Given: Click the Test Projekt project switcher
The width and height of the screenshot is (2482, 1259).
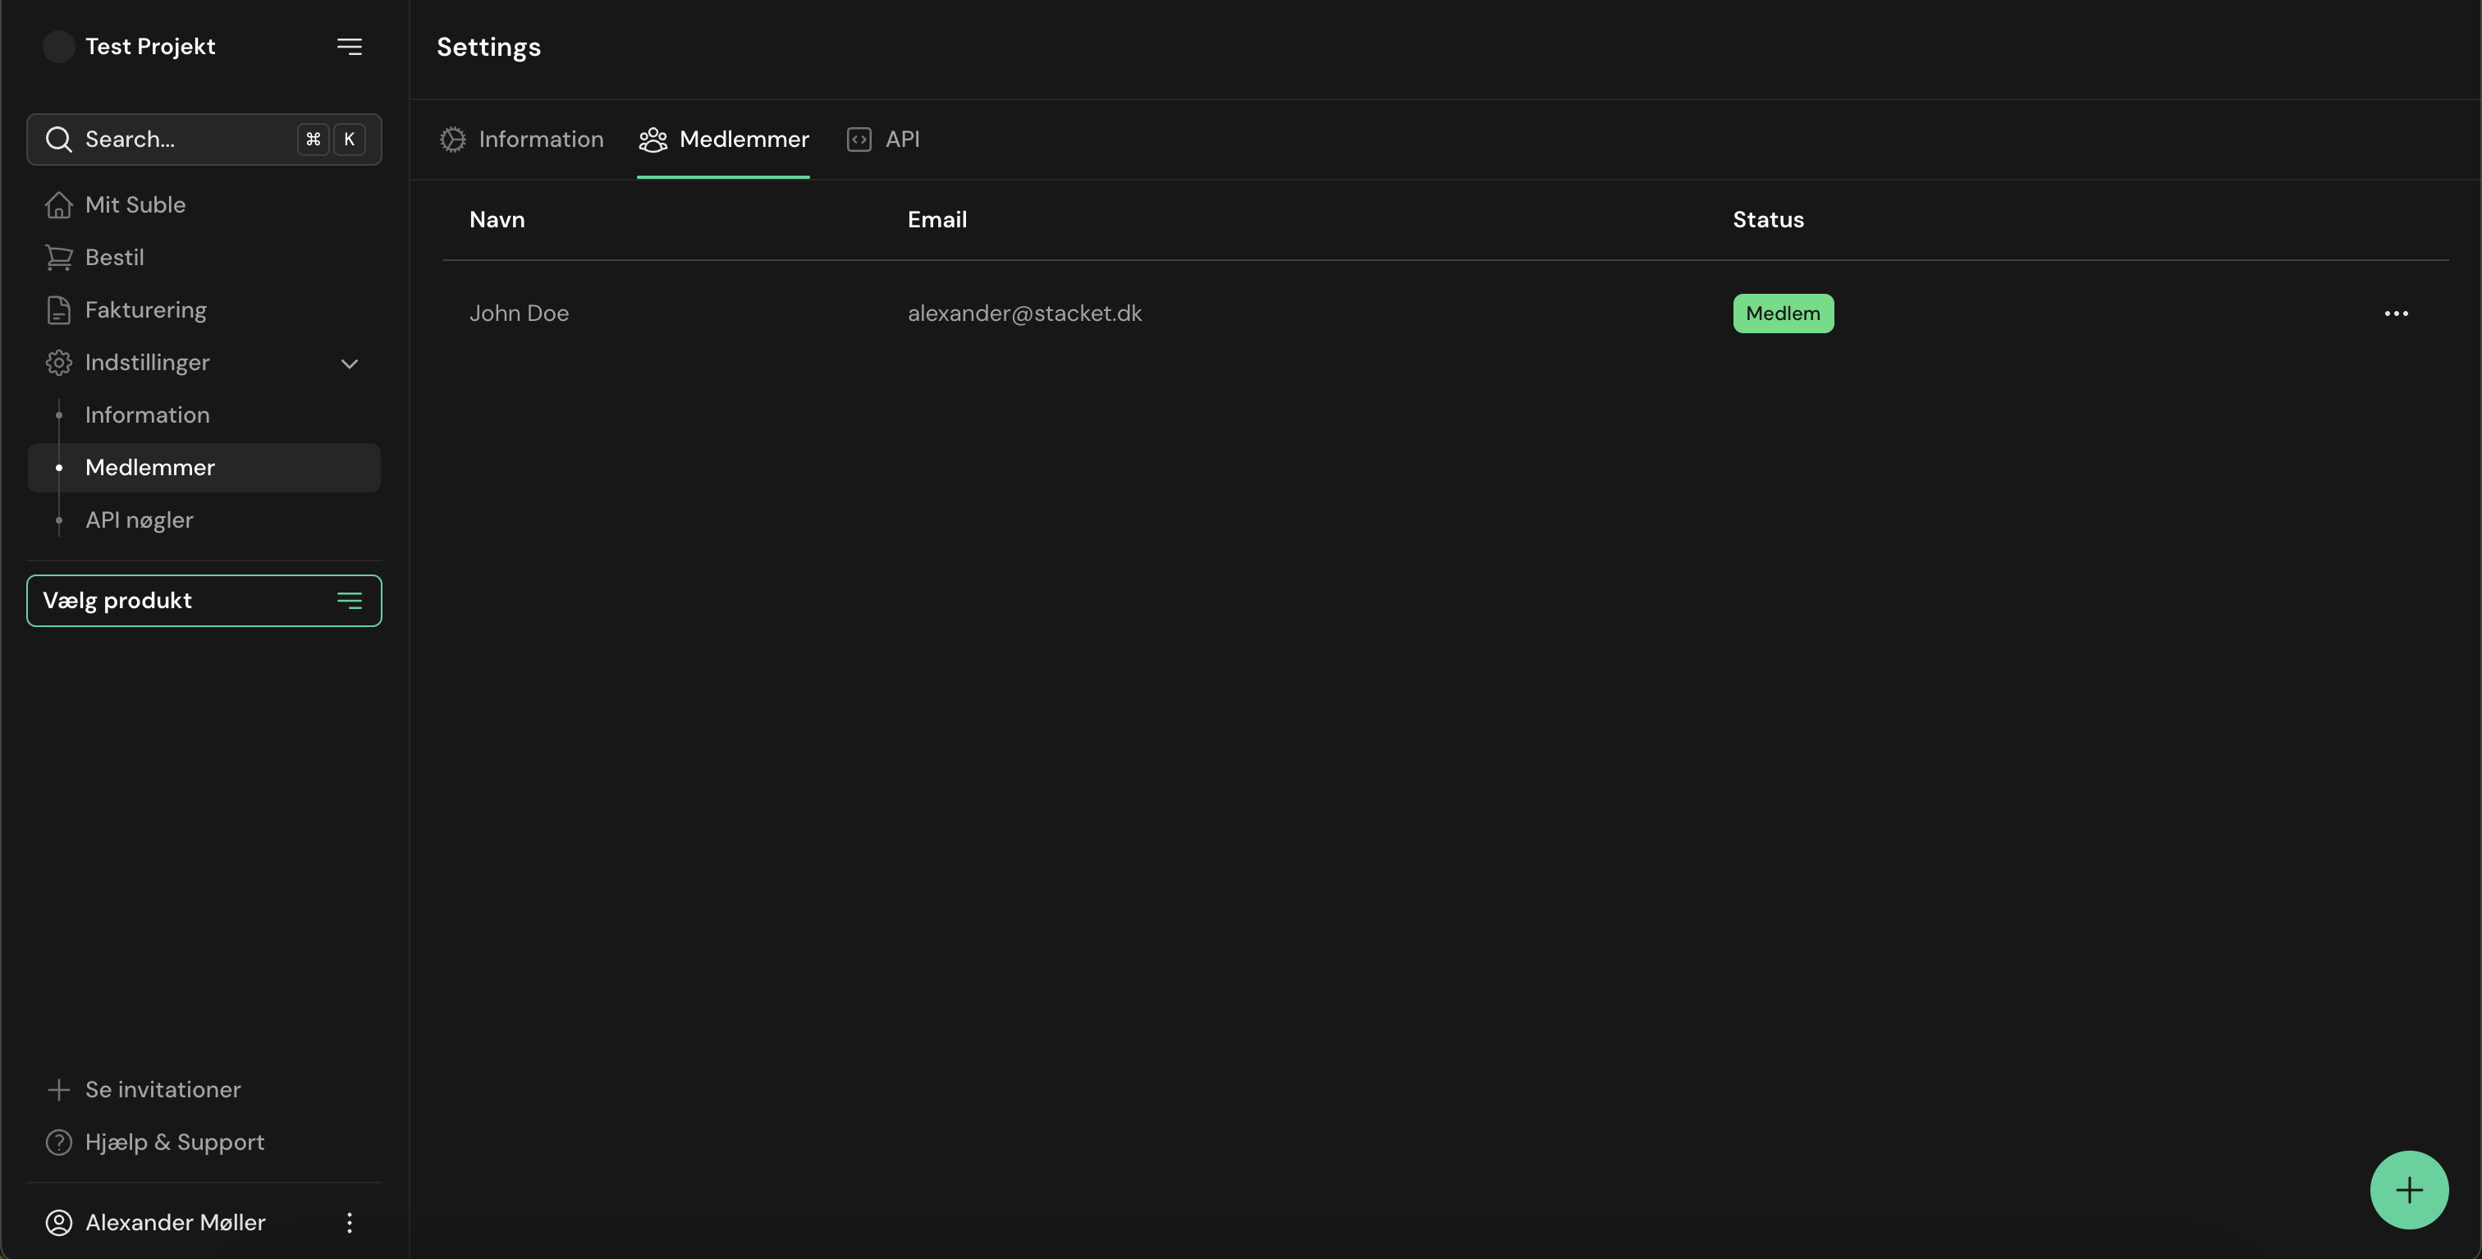Looking at the screenshot, I should [149, 46].
